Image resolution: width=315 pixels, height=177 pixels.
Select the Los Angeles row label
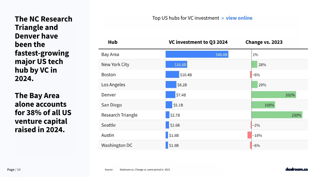(113, 85)
